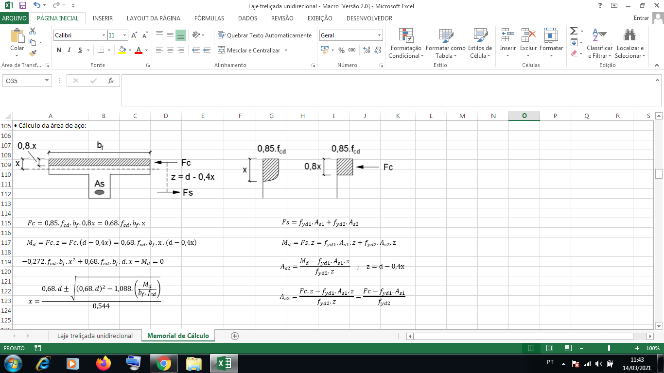This screenshot has width=664, height=373.
Task: Toggle underline S formatting
Action: tap(80, 50)
